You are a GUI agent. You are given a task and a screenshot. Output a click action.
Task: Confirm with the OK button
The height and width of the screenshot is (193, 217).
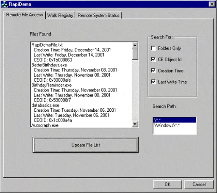(167, 185)
